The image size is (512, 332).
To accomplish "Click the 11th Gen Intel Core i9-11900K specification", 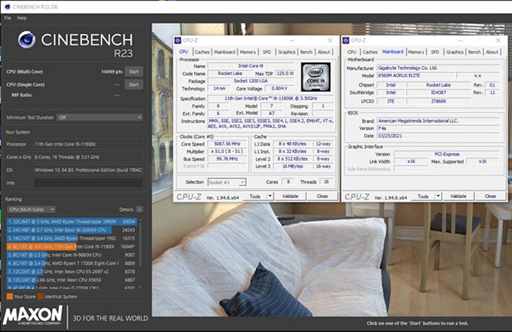I will point(271,99).
